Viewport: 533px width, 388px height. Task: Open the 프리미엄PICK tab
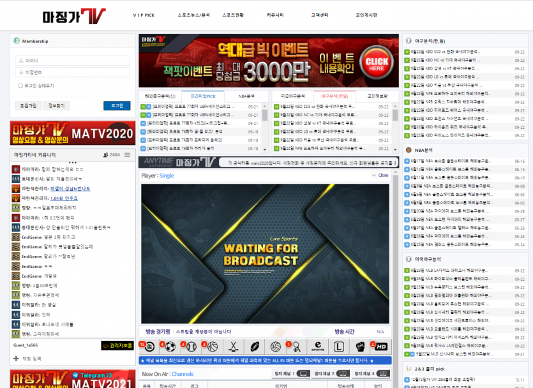point(203,96)
